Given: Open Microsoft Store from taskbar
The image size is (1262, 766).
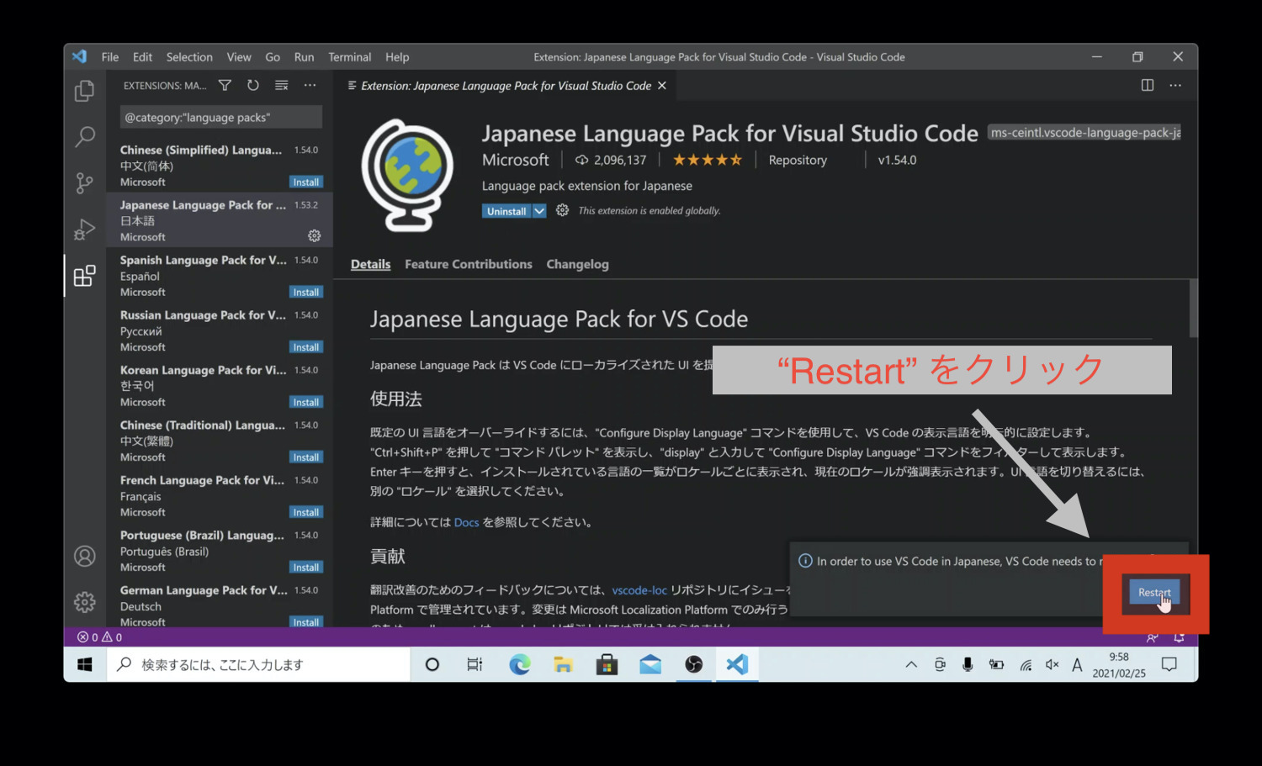Looking at the screenshot, I should [607, 664].
